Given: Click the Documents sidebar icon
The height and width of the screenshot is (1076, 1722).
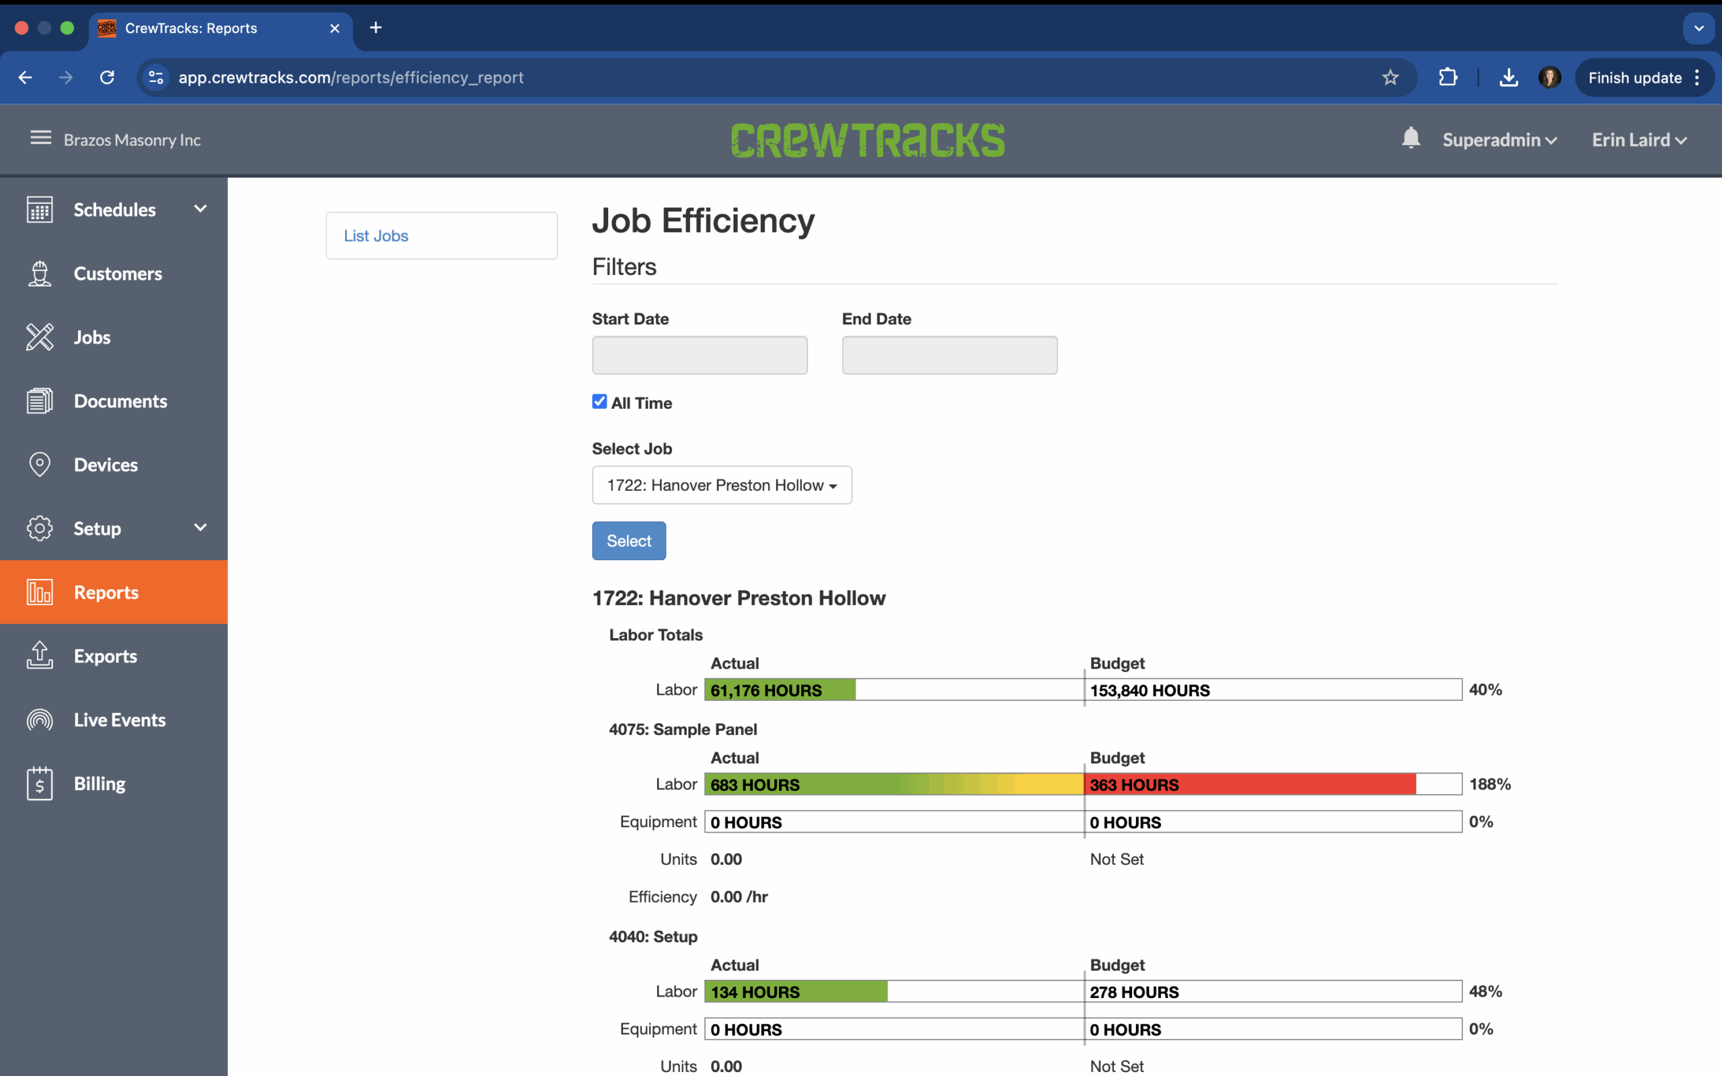Looking at the screenshot, I should tap(40, 401).
